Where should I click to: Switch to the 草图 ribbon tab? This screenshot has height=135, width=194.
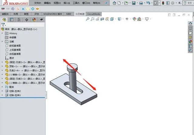pos(26,14)
